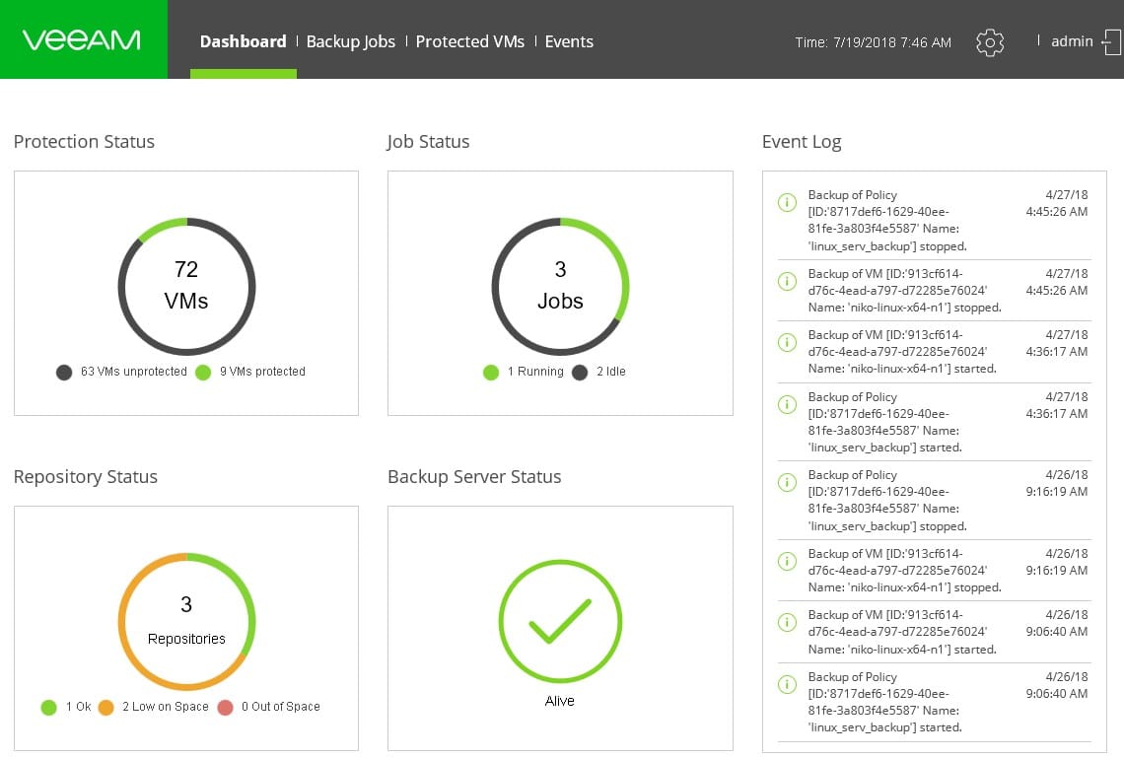Image resolution: width=1124 pixels, height=758 pixels.
Task: Click info icon for 4/27/18 4:36:17 AM policy started event
Action: [787, 404]
